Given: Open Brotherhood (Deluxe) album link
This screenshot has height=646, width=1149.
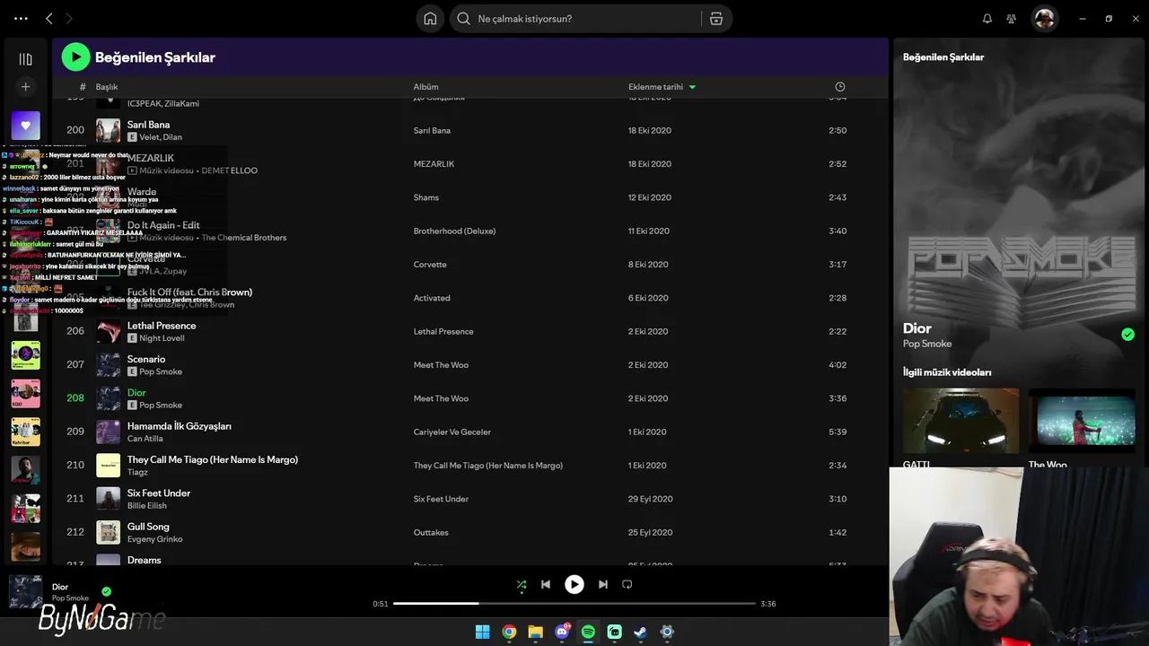Looking at the screenshot, I should click(x=454, y=231).
